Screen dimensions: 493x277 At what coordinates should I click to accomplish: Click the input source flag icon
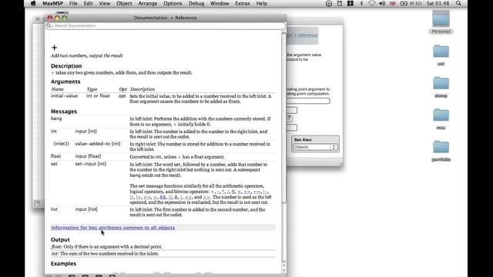393,3
